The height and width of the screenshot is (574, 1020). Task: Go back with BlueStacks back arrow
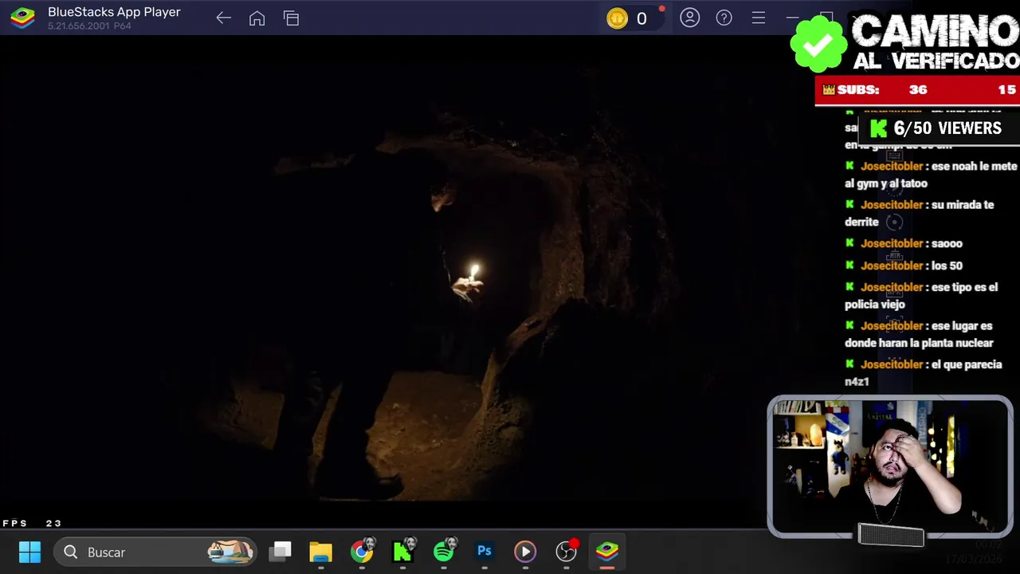(x=223, y=18)
